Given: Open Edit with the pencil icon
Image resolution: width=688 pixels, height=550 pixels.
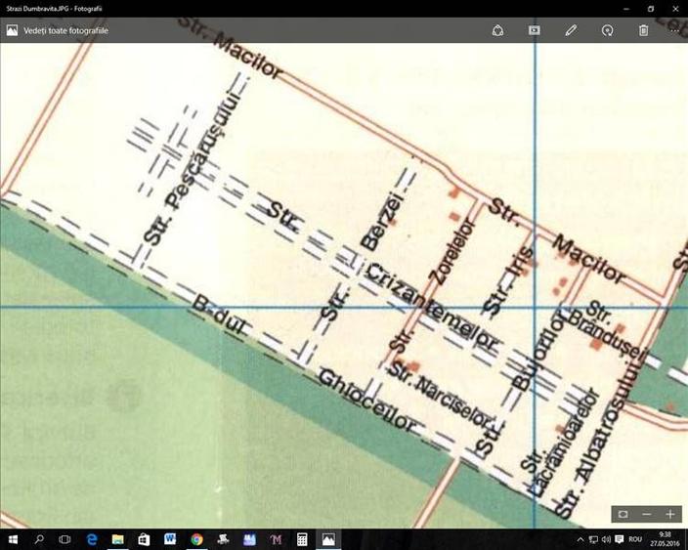Looking at the screenshot, I should [571, 30].
